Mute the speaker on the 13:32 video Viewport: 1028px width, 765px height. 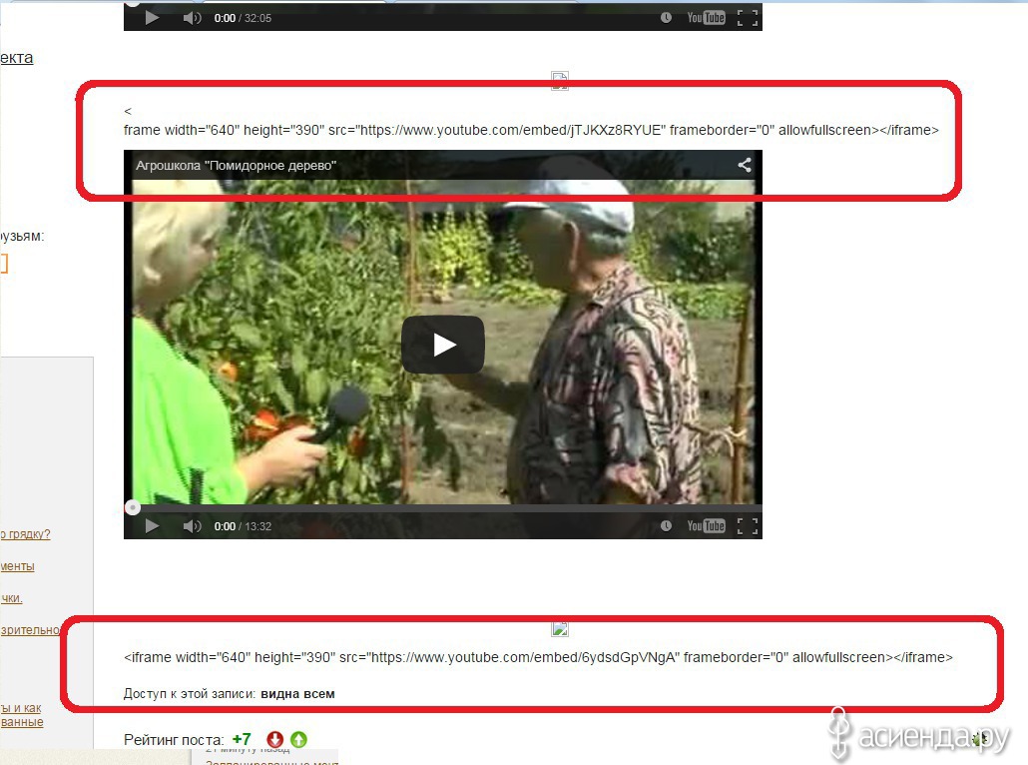coord(192,526)
